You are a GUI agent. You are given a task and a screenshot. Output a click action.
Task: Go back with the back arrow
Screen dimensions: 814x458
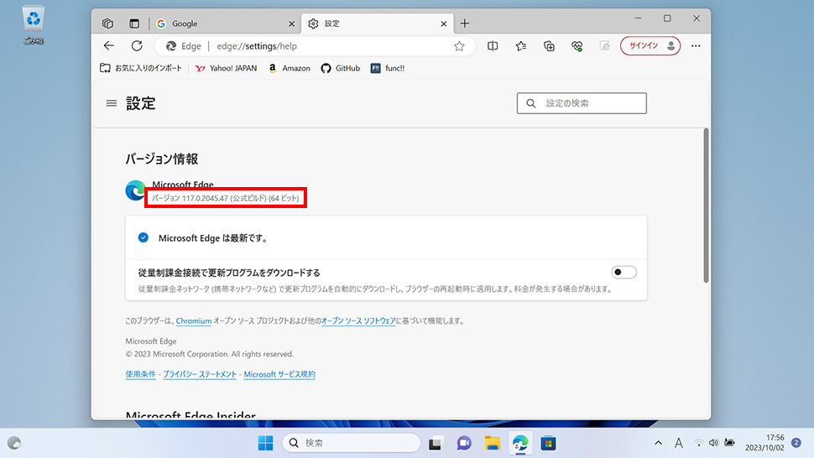(109, 45)
